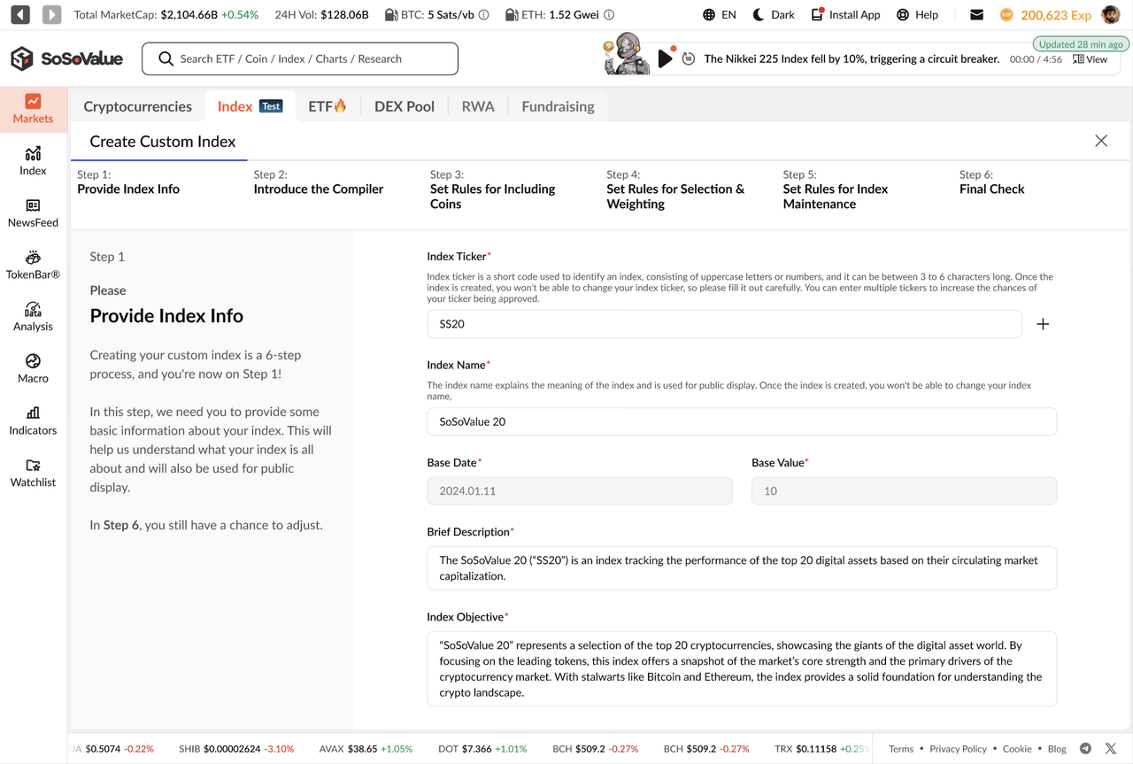Screen dimensions: 1133x764
Task: Switch to the ETF tab
Action: coord(328,106)
